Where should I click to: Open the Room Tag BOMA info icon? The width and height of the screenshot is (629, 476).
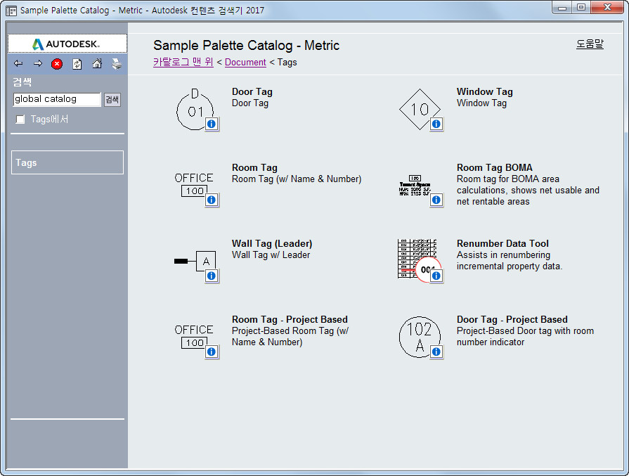click(436, 200)
